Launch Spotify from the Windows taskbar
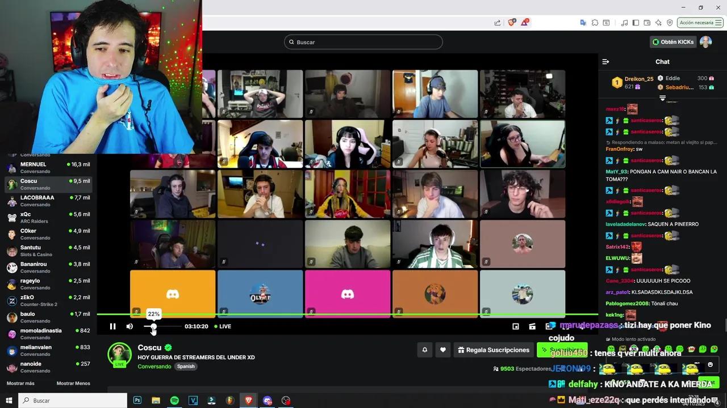Screen dimensions: 727x408 tap(174, 401)
